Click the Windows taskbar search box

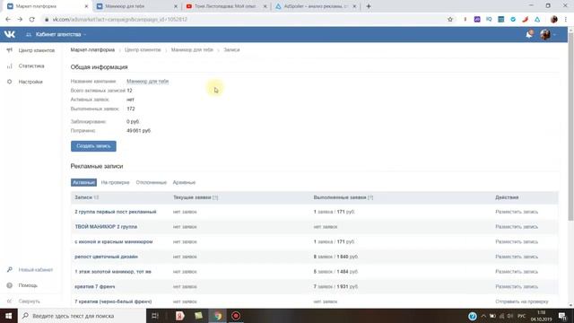(x=82, y=316)
